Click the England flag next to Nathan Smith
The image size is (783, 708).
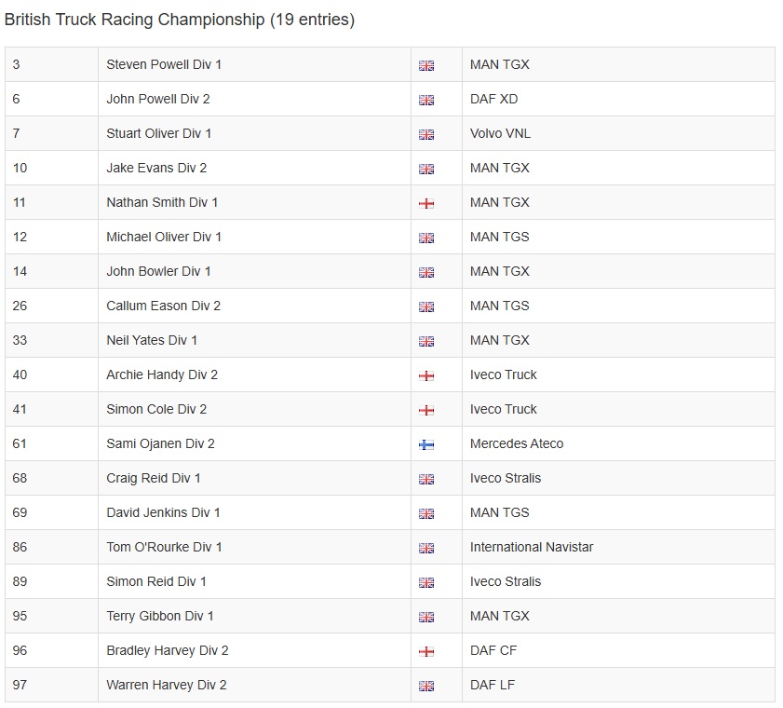point(426,203)
